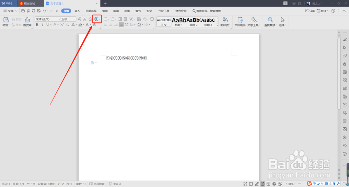349x187 pixels.
Task: Click the Print icon
Action: 34,11
